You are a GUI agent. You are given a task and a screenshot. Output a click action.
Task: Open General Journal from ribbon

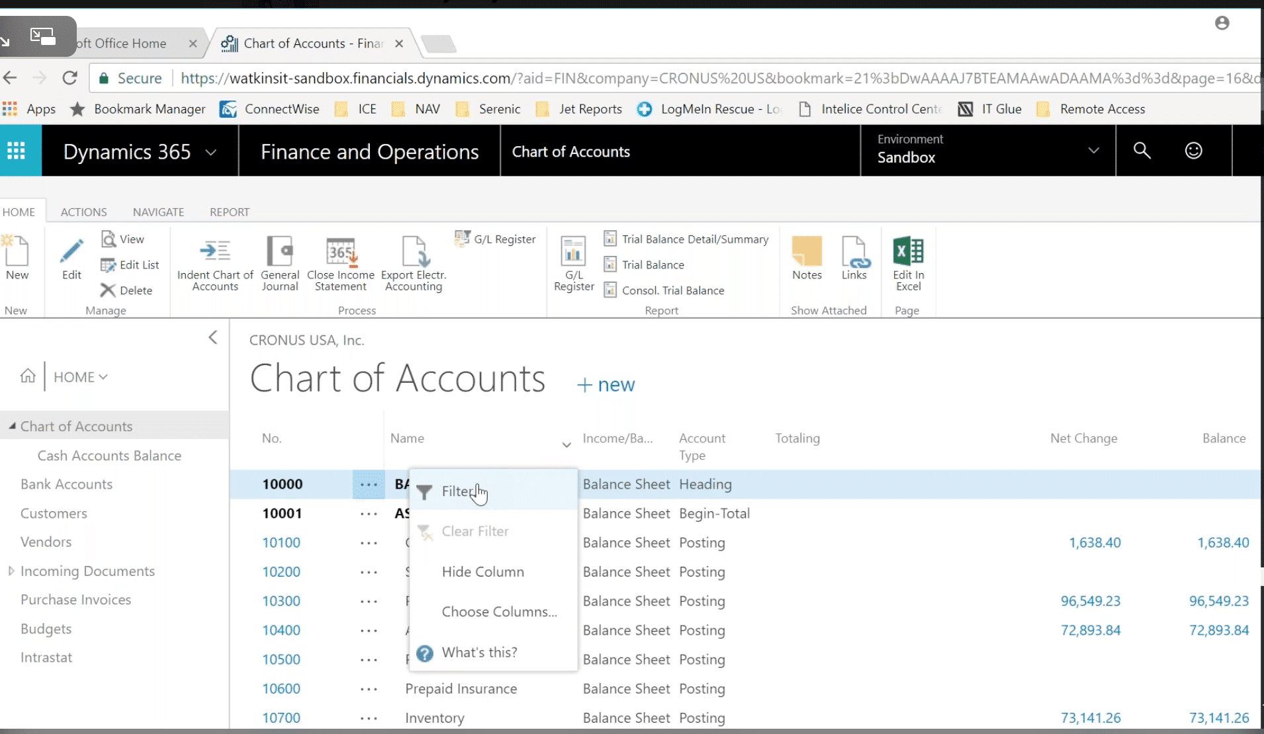tap(280, 263)
